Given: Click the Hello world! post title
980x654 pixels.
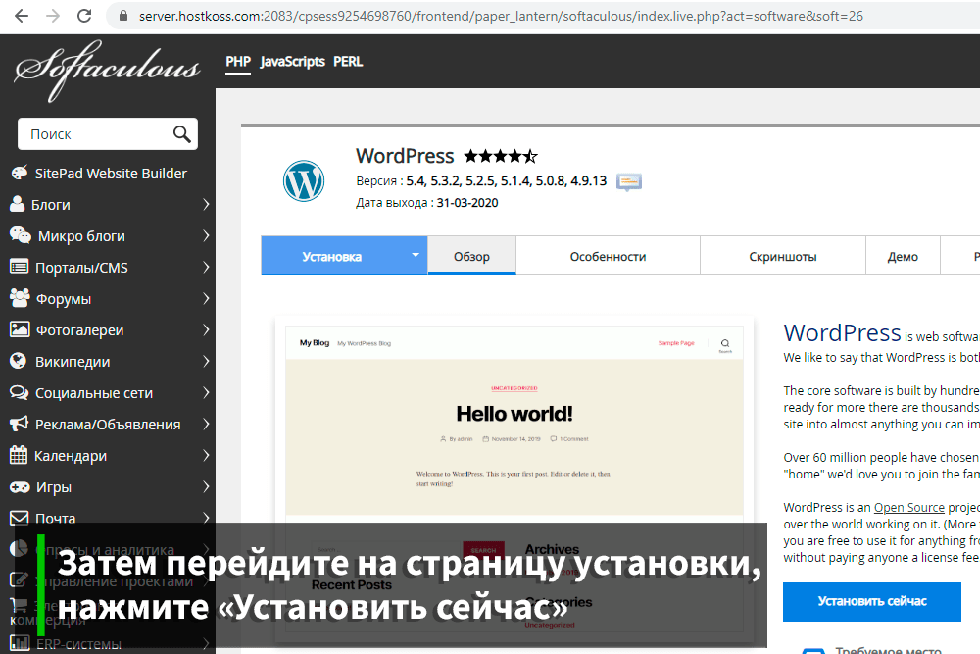Looking at the screenshot, I should pos(514,413).
